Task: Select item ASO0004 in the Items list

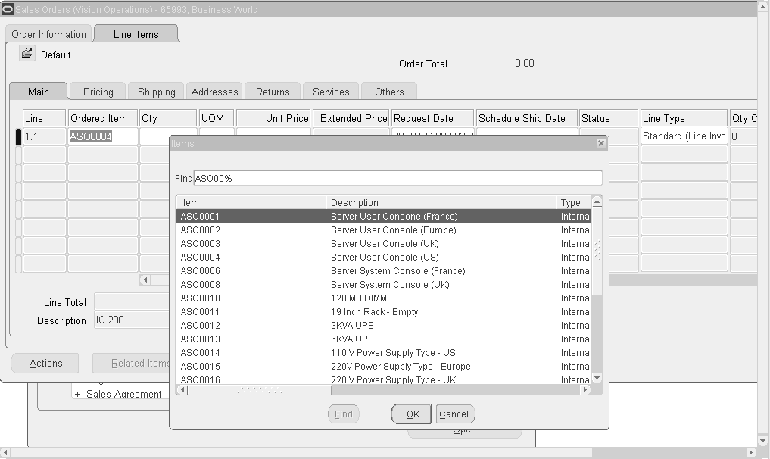Action: click(384, 257)
